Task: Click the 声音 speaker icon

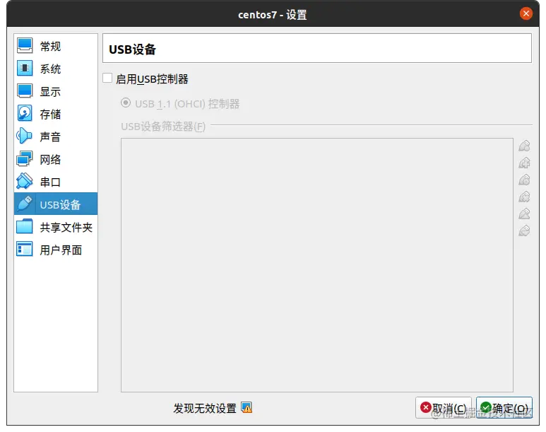Action: pos(25,136)
